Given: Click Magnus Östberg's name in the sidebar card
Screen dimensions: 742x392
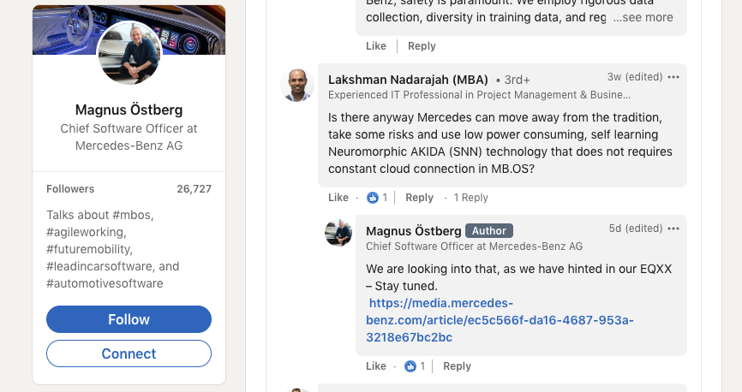Looking at the screenshot, I should (x=129, y=110).
